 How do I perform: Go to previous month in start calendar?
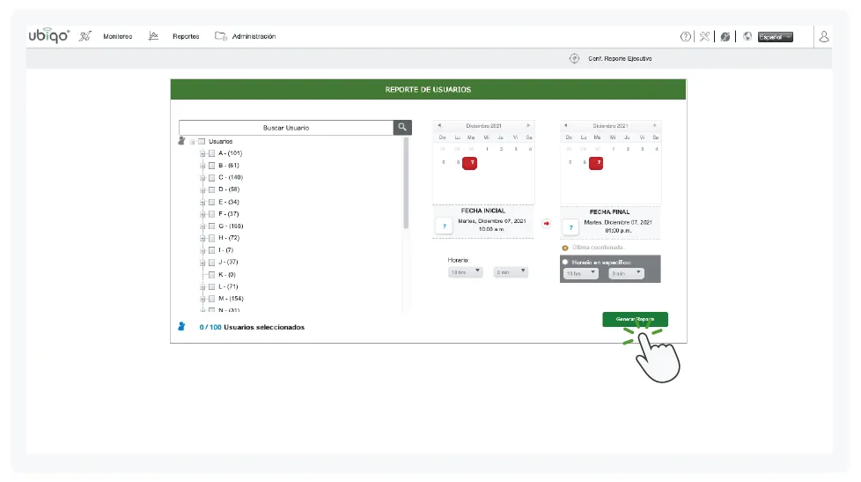pos(439,125)
